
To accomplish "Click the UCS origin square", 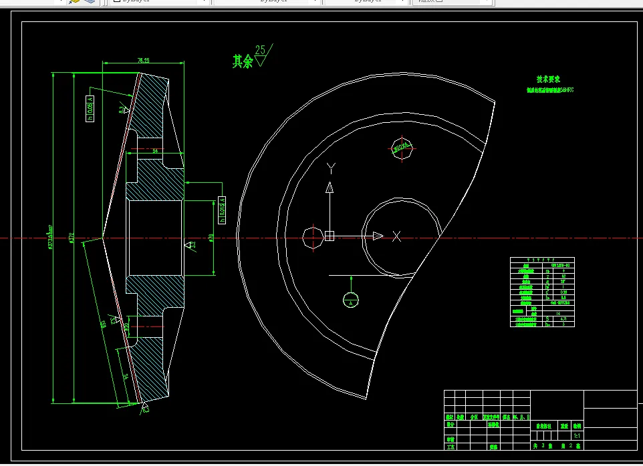I will [330, 236].
